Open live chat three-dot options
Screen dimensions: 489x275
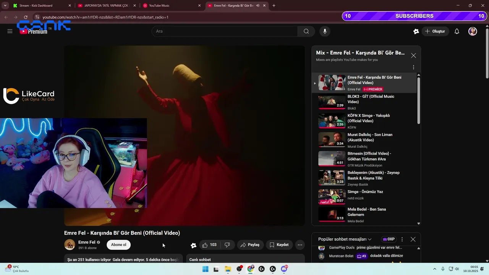pos(402,239)
